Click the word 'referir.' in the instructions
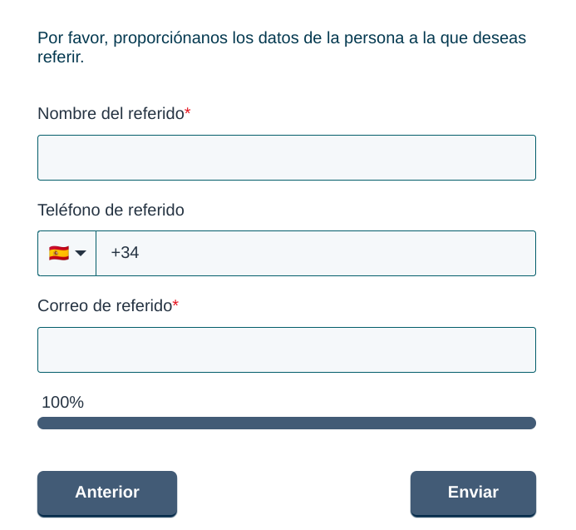This screenshot has width=576, height=530. (x=61, y=58)
